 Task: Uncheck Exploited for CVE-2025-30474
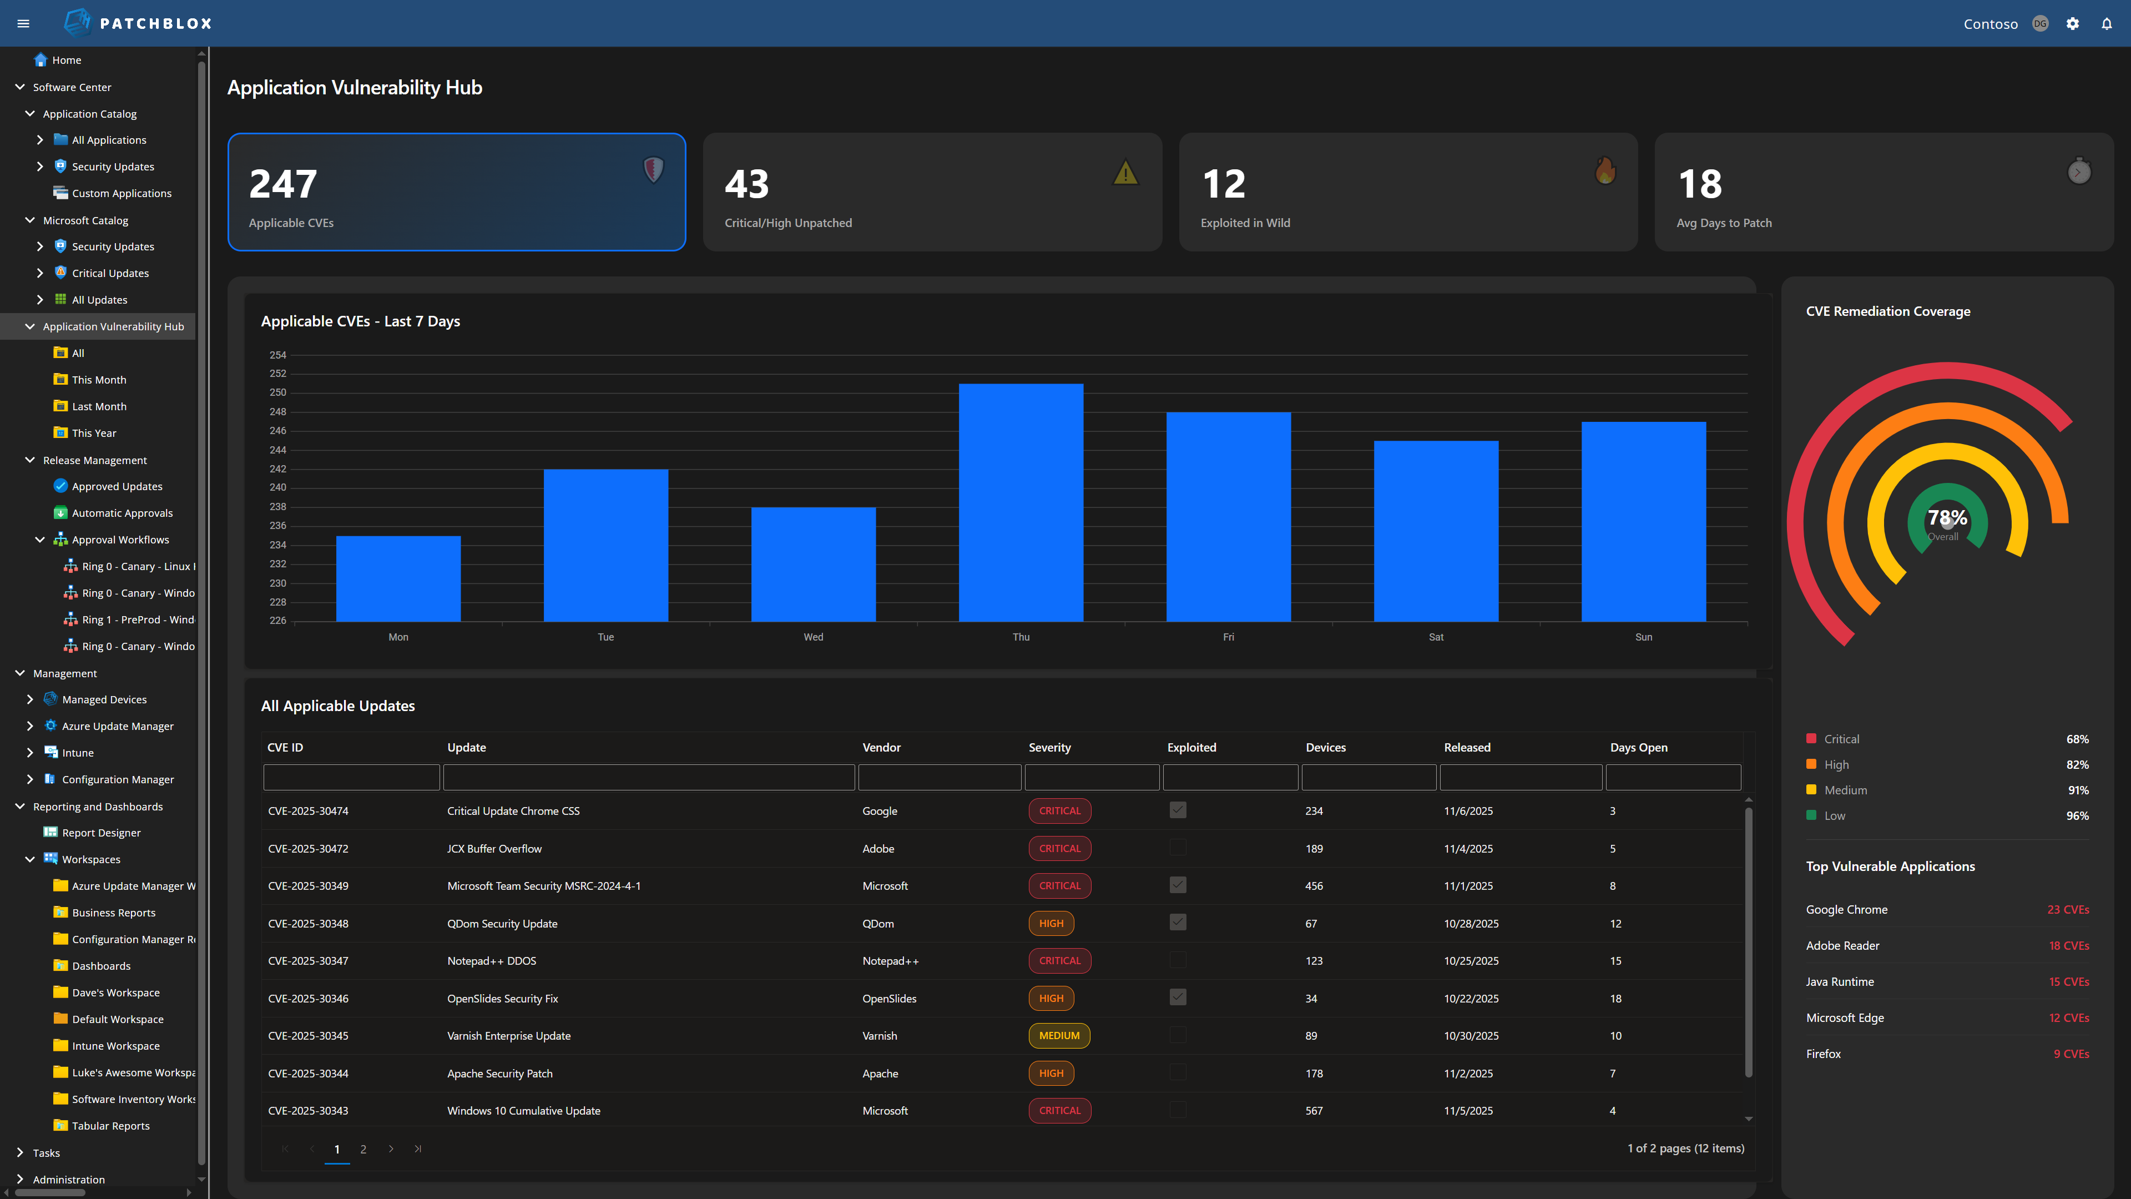[x=1177, y=810]
